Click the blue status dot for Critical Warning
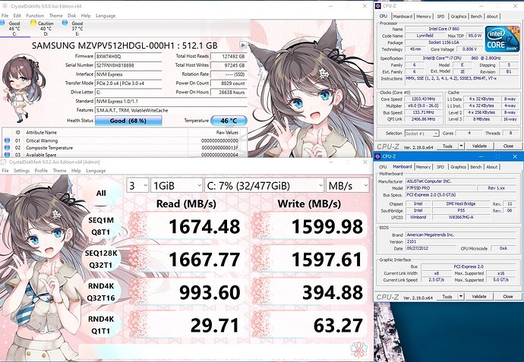This screenshot has width=524, height=362. pyautogui.click(x=7, y=140)
